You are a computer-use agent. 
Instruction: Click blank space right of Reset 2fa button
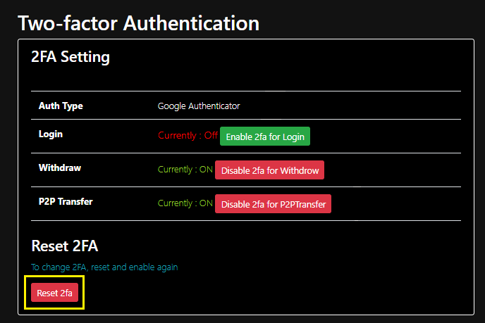coord(247,293)
